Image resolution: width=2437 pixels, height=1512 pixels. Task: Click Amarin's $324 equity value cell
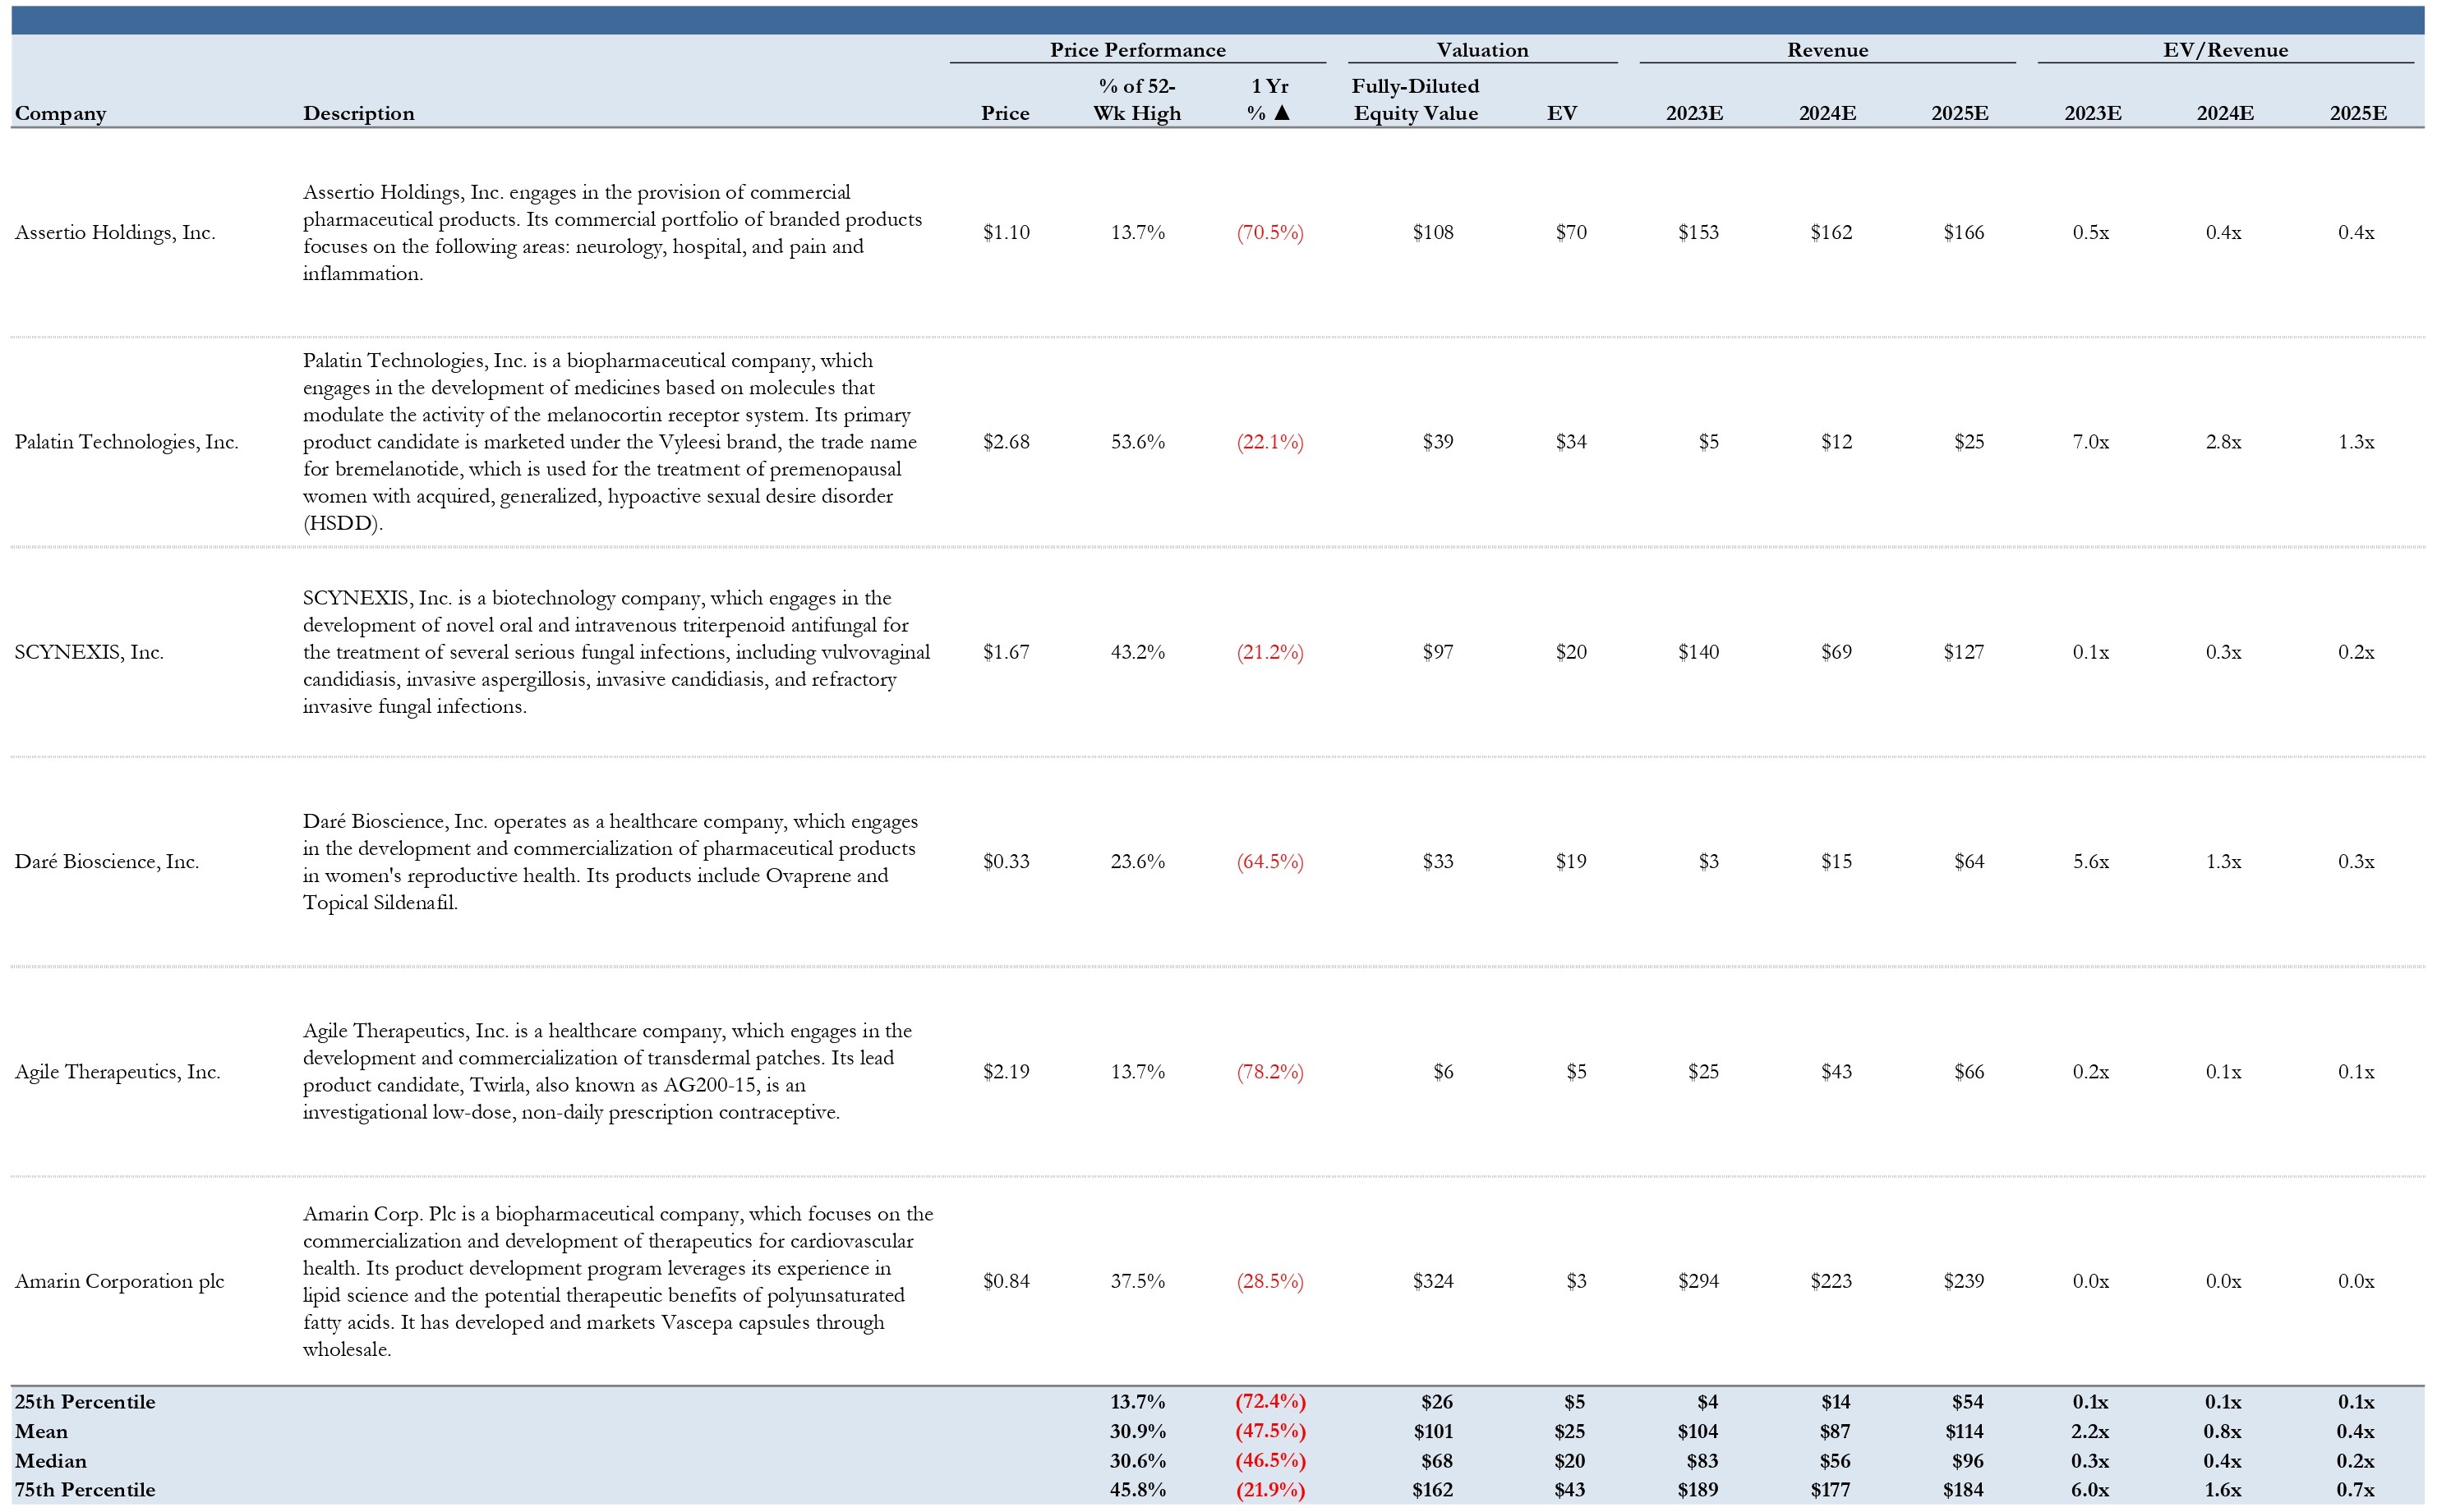1433,1281
